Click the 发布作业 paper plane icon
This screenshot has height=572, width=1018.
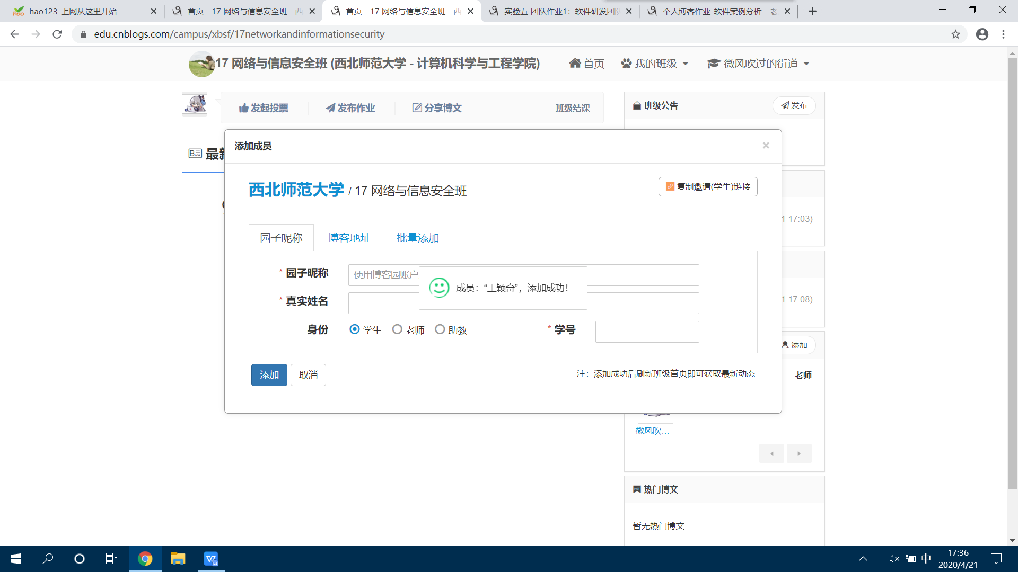[x=330, y=108]
